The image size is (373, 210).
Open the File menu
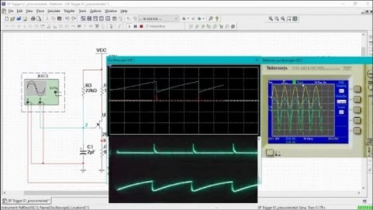(x=10, y=11)
